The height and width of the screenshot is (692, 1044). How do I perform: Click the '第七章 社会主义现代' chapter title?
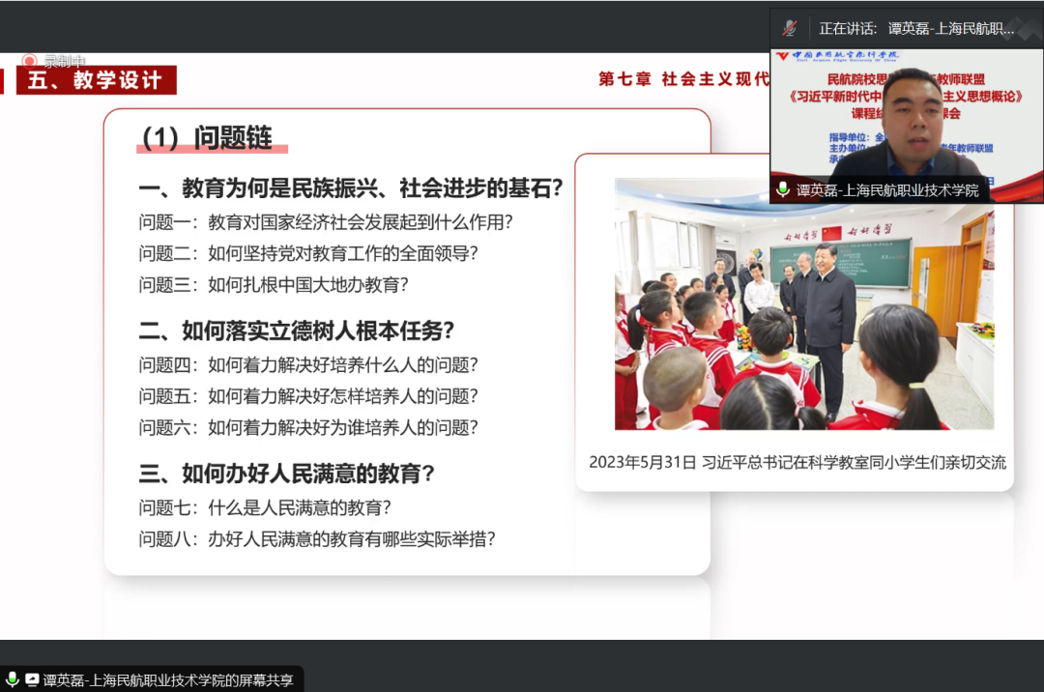coord(683,79)
